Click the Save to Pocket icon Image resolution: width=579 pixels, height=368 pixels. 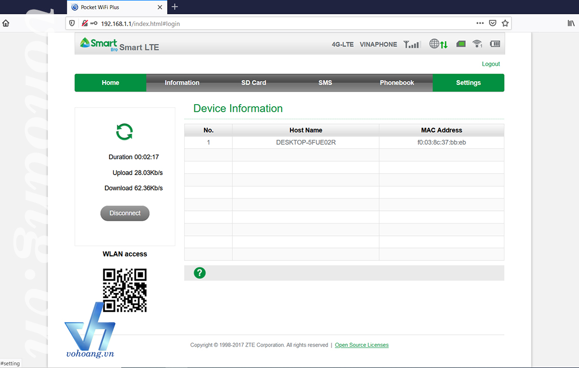pyautogui.click(x=493, y=23)
